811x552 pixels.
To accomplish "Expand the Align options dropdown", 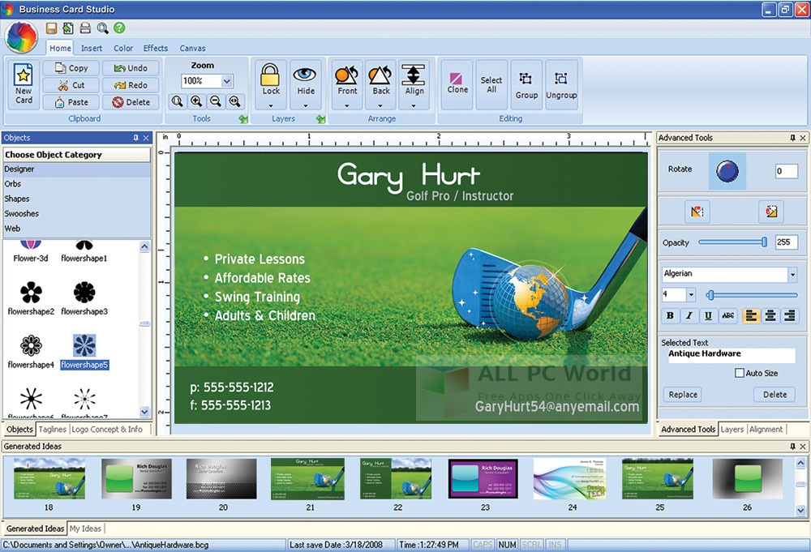I will click(414, 104).
